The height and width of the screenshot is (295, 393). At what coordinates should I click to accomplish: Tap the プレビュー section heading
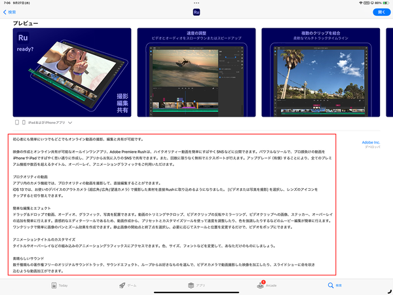(x=26, y=24)
